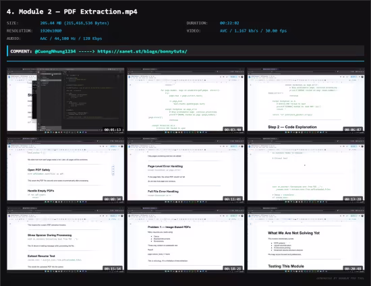Click 'Step 2 — Code Explanation' heading
Viewport: 371px width, 286px height.
pyautogui.click(x=292, y=127)
